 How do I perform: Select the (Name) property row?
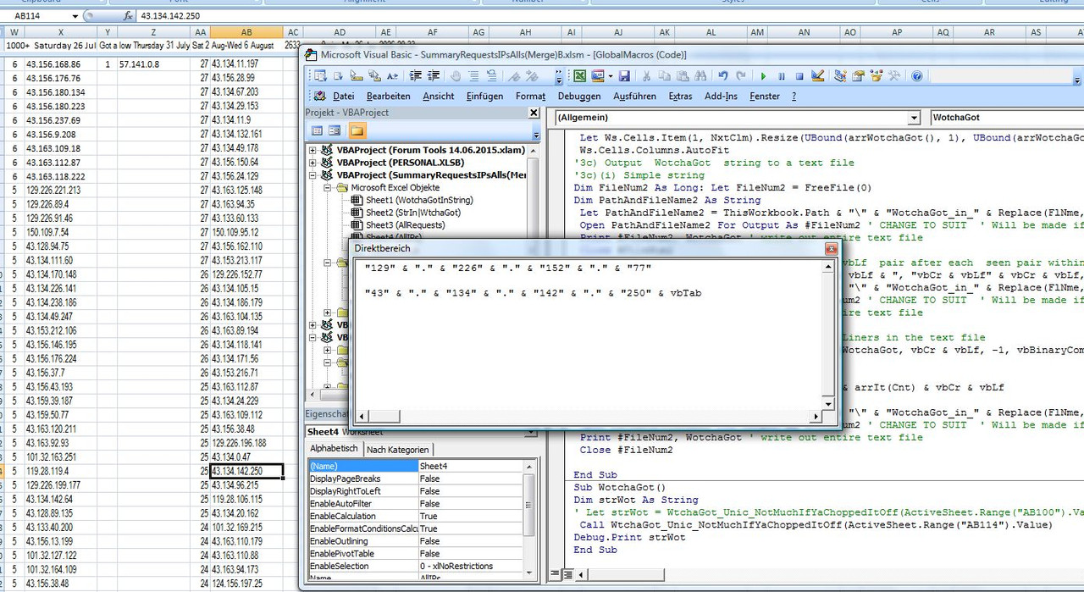click(x=416, y=466)
